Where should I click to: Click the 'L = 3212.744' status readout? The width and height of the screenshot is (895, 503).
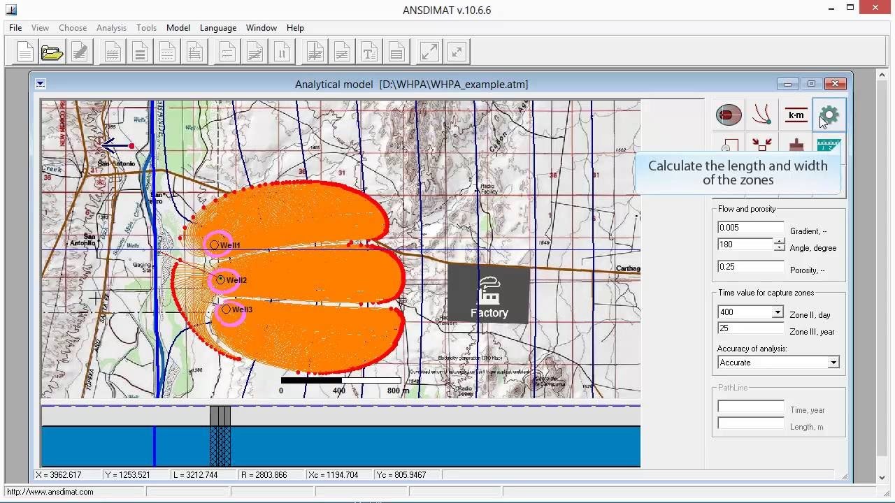point(196,475)
